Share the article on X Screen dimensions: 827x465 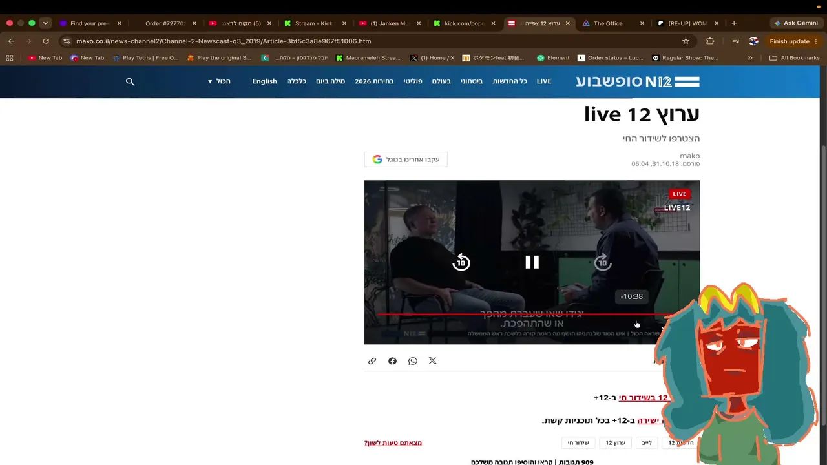(433, 361)
